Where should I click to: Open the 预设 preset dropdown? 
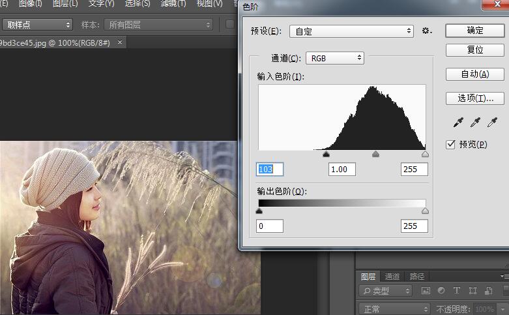click(351, 31)
